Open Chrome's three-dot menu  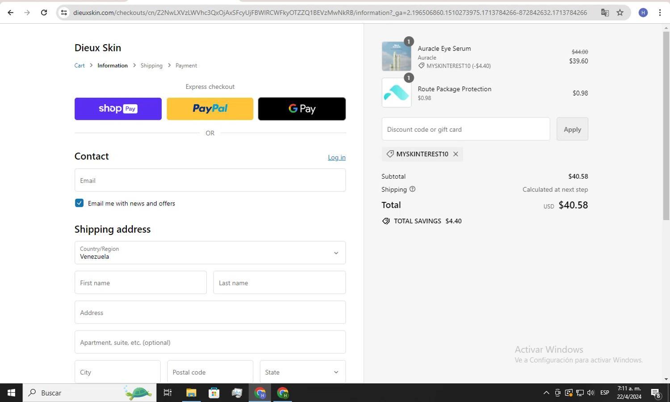(660, 12)
